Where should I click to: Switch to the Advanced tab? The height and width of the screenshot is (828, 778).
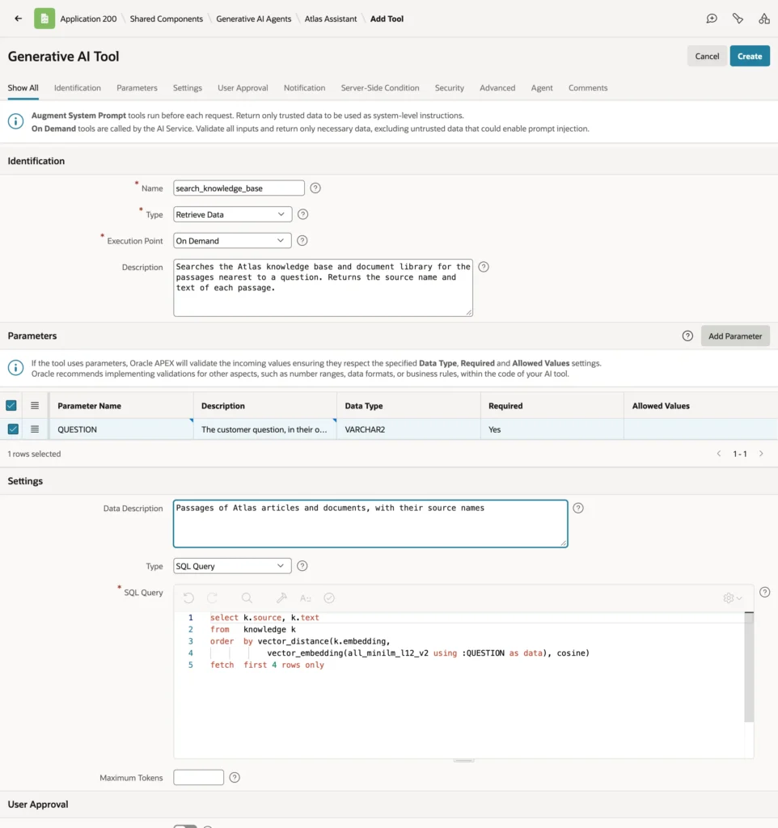[x=497, y=87]
